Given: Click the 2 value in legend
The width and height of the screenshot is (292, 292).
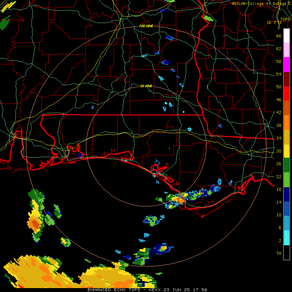Looking at the screenshot, I should (280, 241).
